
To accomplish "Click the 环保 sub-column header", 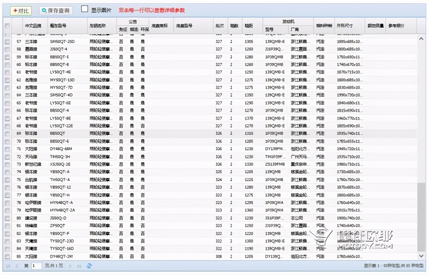I will click(144, 30).
